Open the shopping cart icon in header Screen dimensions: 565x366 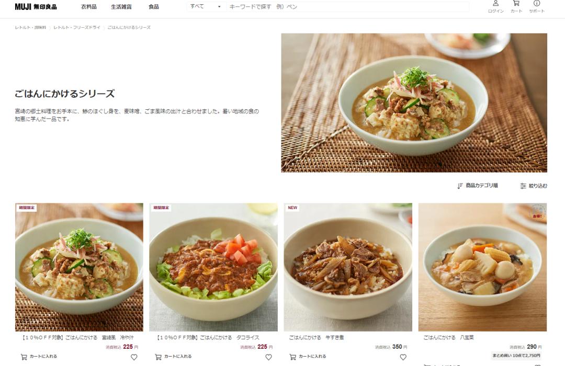pos(516,6)
